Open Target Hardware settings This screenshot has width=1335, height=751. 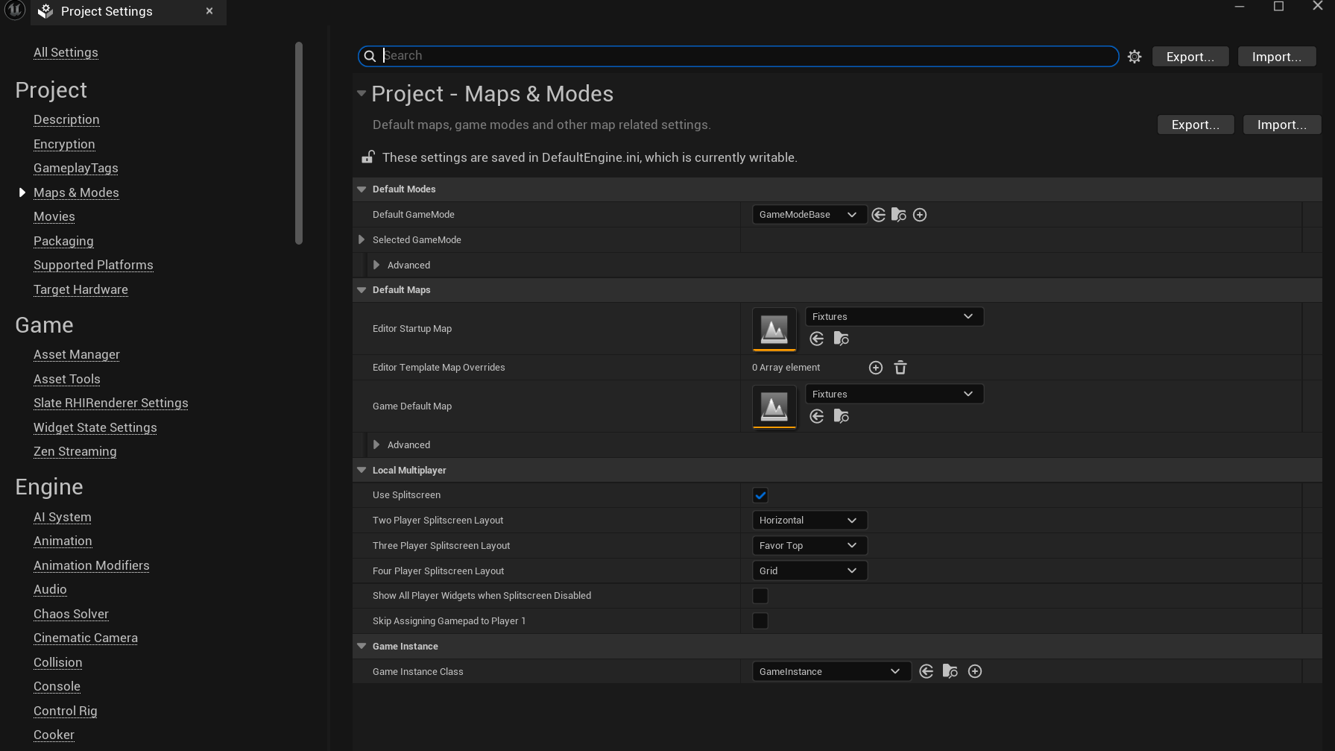tap(81, 289)
